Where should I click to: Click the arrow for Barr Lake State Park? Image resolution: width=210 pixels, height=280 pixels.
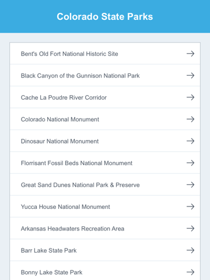point(190,250)
